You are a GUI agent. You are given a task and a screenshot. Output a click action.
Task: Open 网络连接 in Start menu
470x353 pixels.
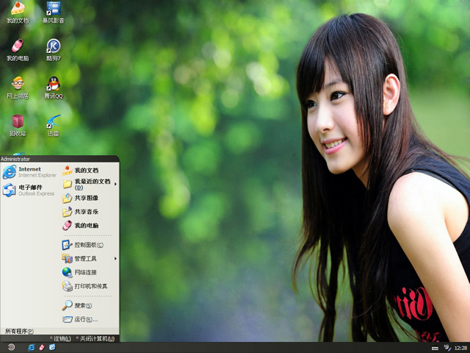tap(84, 272)
